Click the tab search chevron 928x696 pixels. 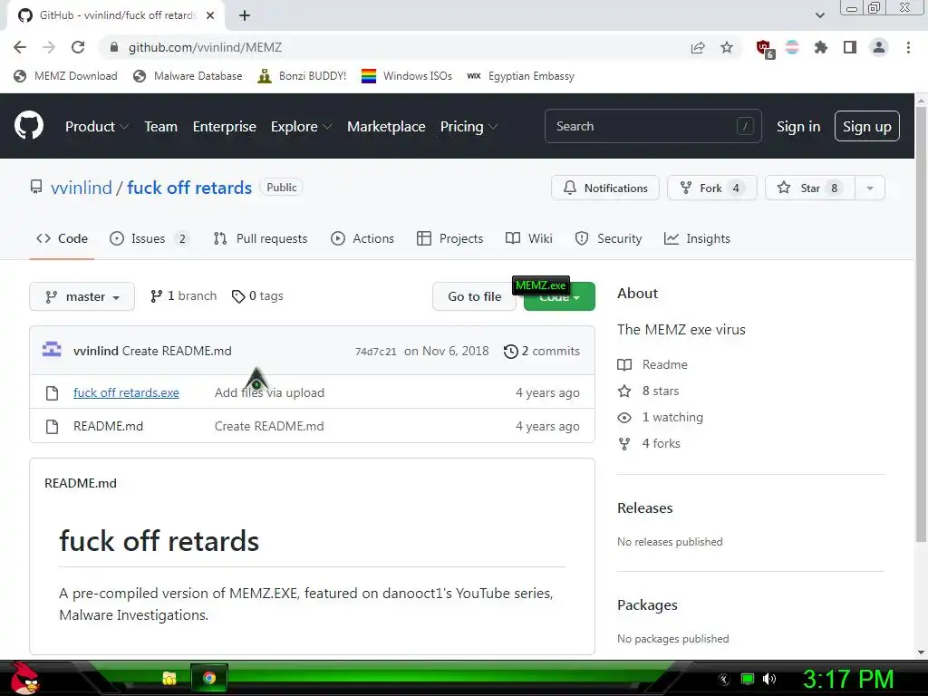(819, 15)
